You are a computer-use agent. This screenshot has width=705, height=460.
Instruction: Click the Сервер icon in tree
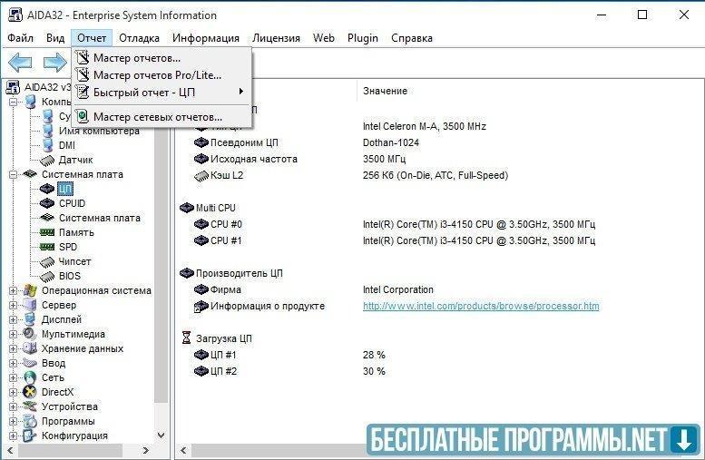30,305
